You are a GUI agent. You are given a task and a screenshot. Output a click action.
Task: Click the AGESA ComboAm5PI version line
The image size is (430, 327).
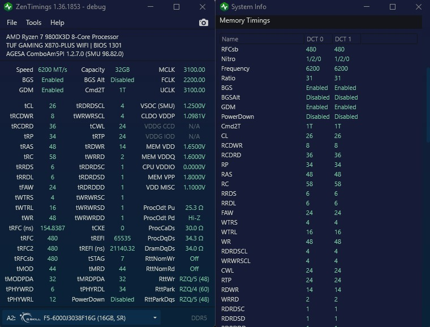click(x=64, y=54)
